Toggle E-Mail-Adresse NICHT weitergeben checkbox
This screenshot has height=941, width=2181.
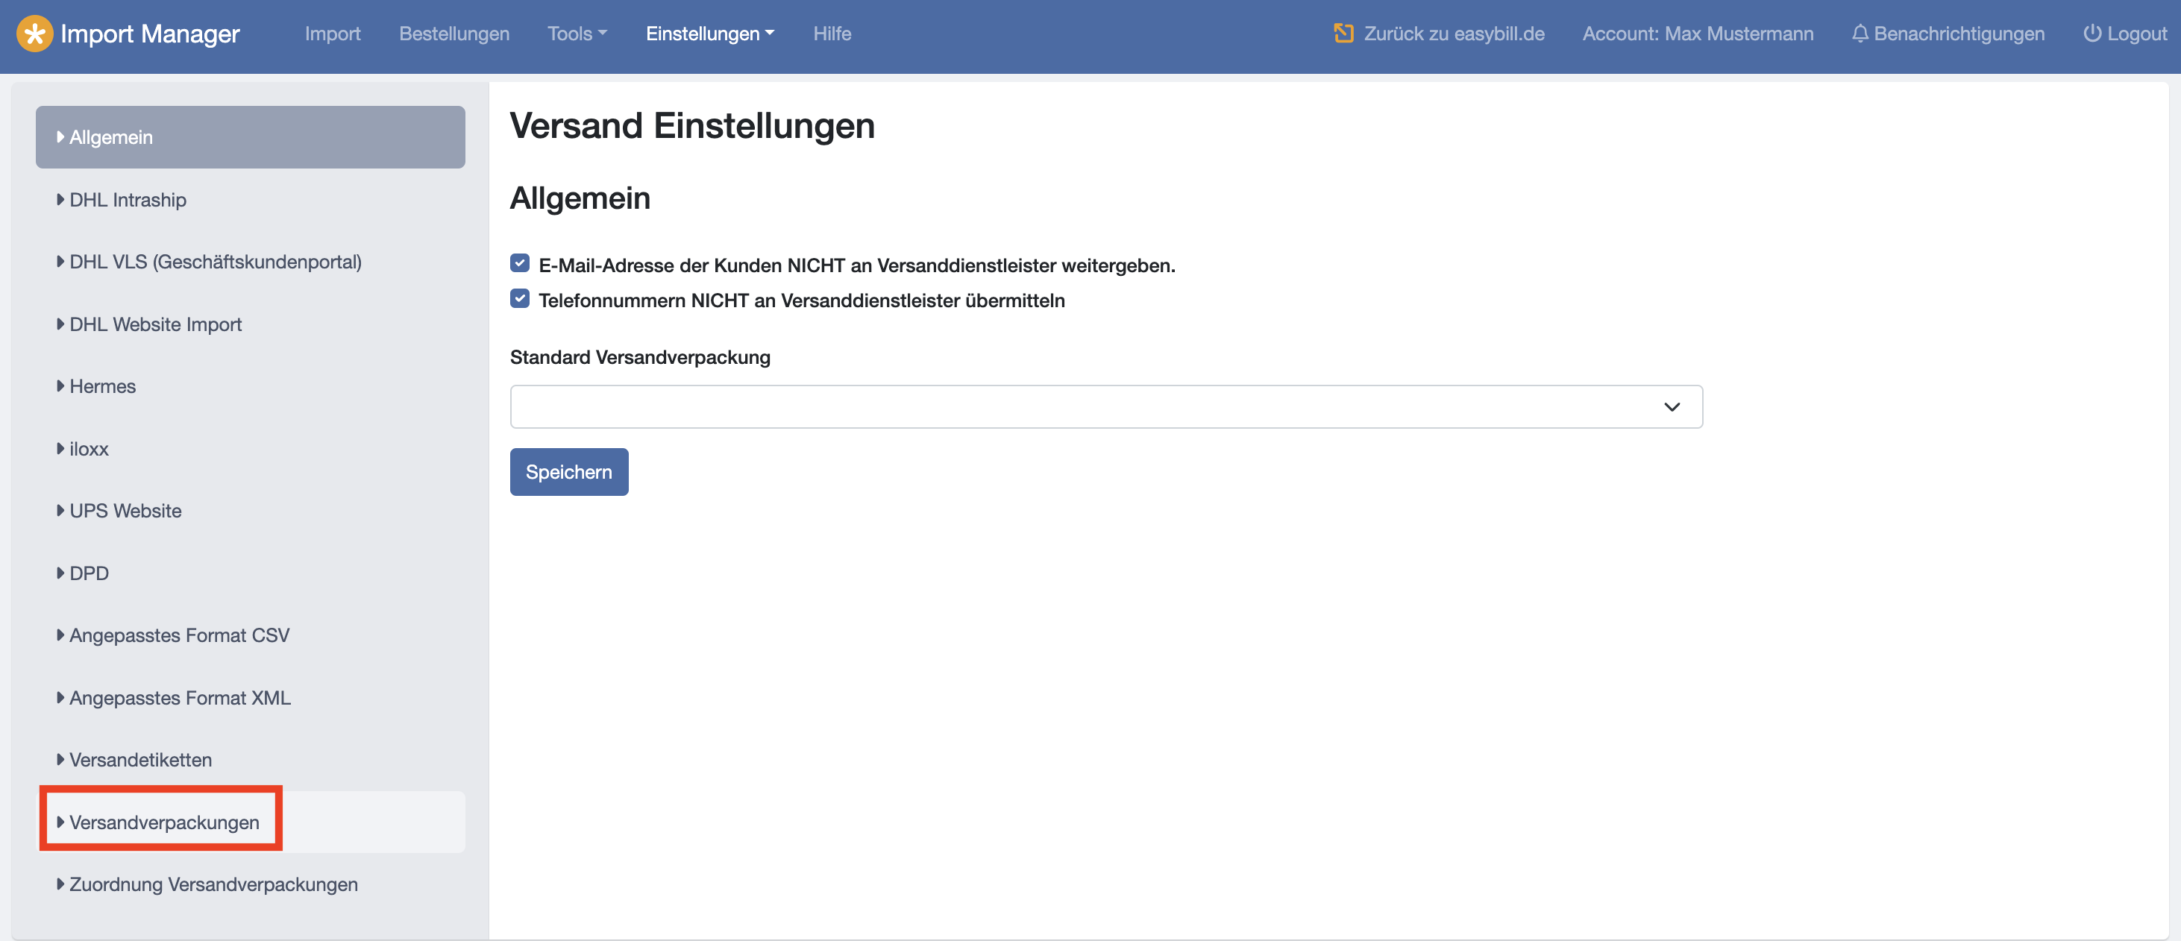point(520,263)
